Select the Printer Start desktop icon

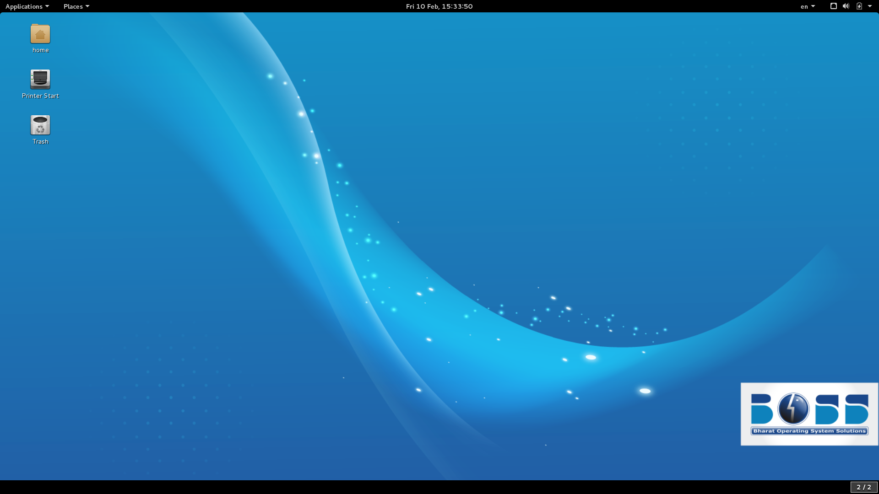coord(40,80)
